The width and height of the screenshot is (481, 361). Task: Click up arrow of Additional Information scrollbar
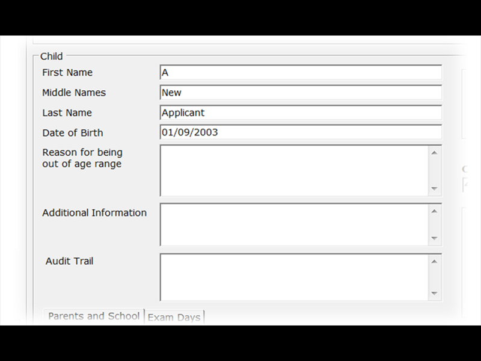click(x=434, y=211)
